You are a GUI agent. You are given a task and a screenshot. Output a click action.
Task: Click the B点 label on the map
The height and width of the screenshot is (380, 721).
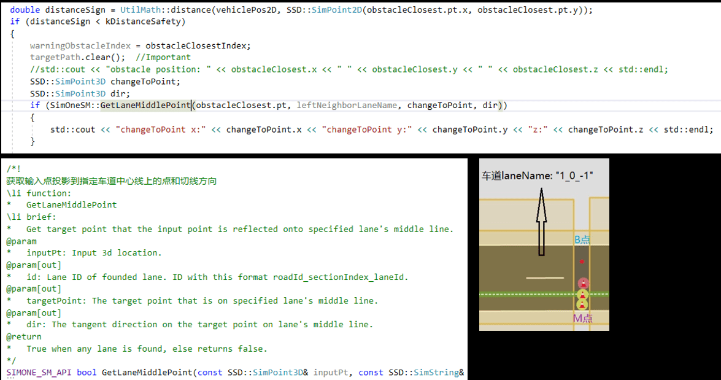point(582,239)
